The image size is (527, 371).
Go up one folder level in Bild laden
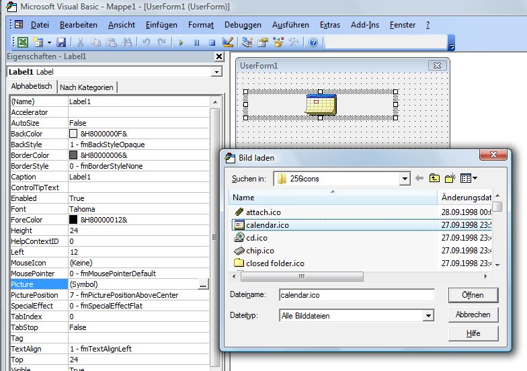(x=435, y=178)
